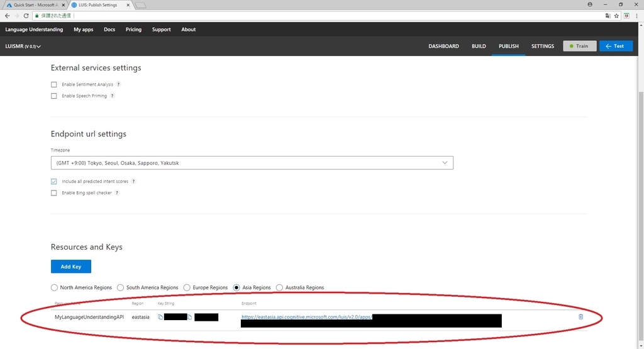Open the eastasia endpoint URL link
The width and height of the screenshot is (644, 349).
307,317
